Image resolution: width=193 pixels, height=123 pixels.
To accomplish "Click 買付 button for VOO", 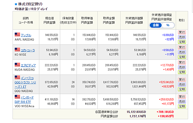I will click(182, 97).
